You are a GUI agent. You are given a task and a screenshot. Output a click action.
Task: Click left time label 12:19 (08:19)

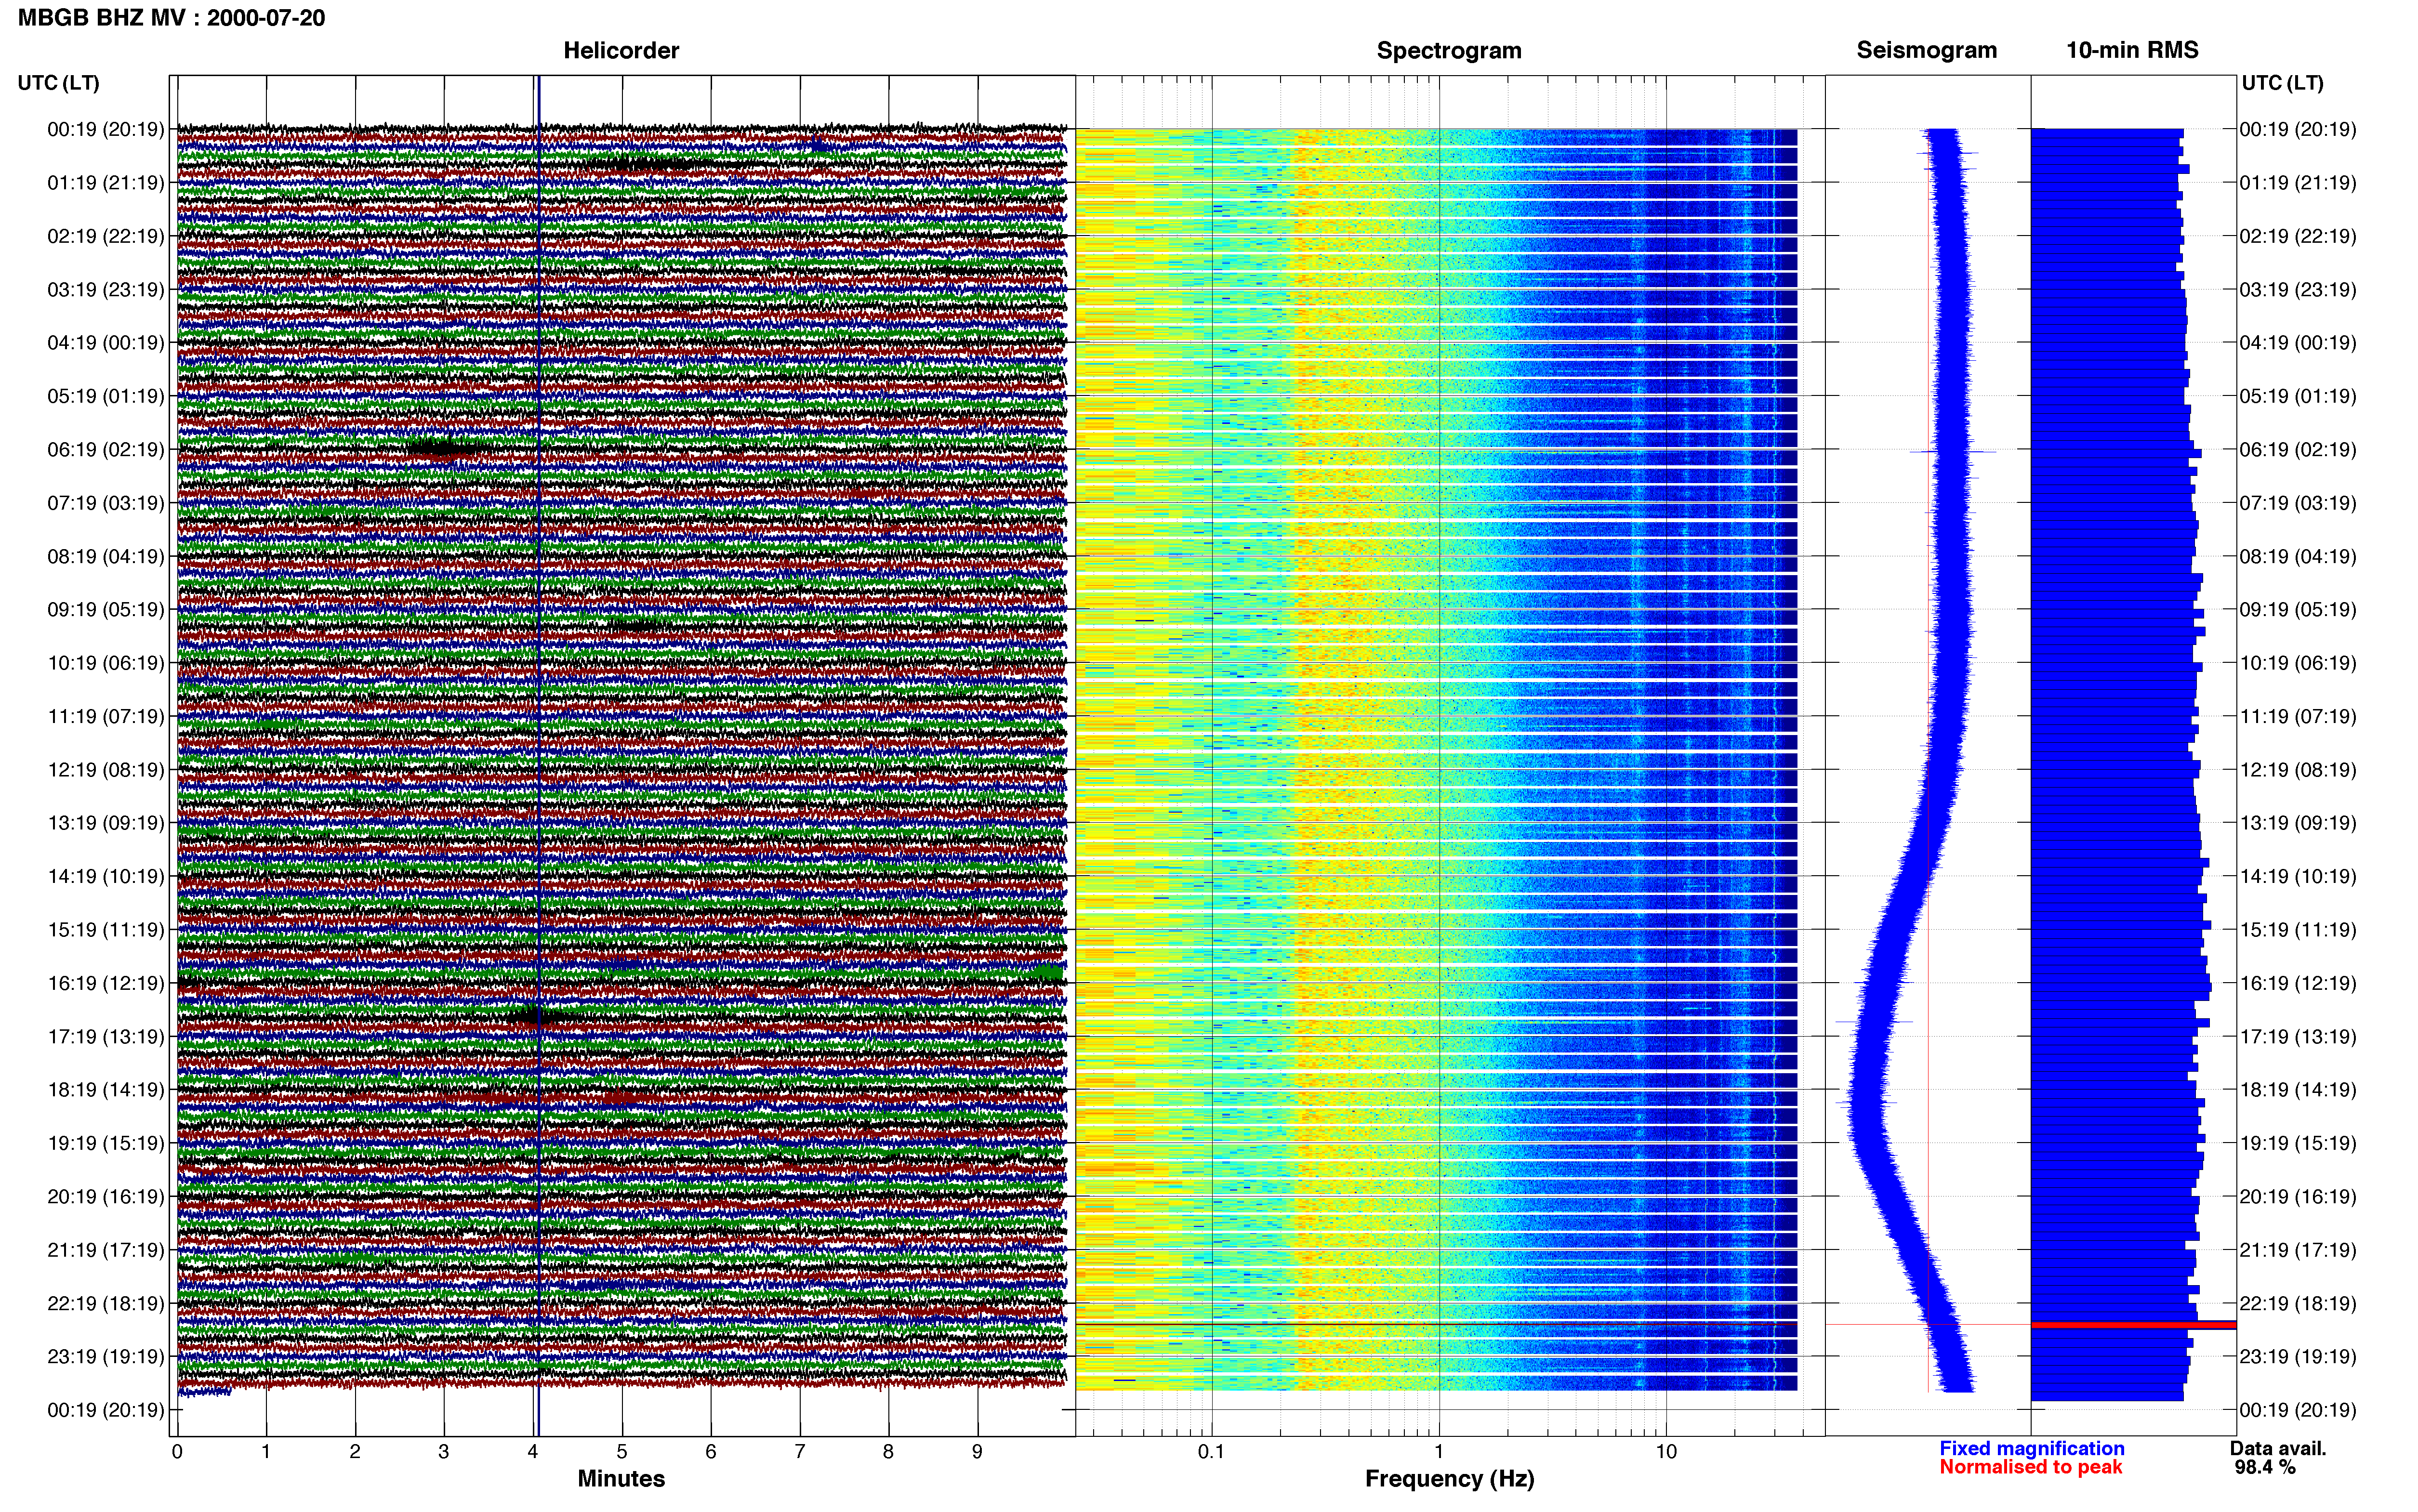(105, 770)
